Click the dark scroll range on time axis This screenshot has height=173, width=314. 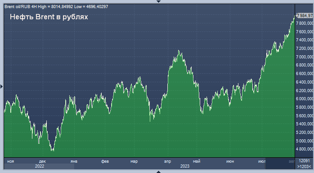coord(280,164)
